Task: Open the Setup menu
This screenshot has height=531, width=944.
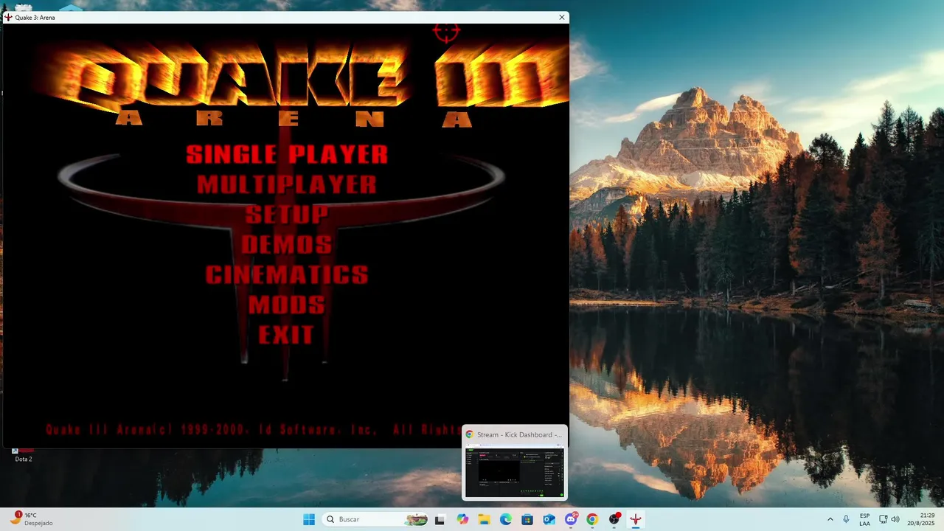Action: pyautogui.click(x=287, y=215)
